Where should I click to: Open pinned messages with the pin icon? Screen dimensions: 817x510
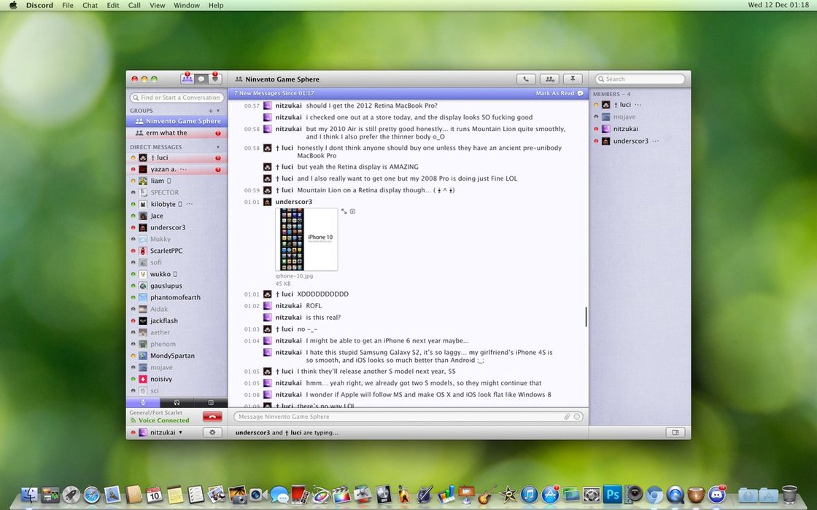pos(573,79)
